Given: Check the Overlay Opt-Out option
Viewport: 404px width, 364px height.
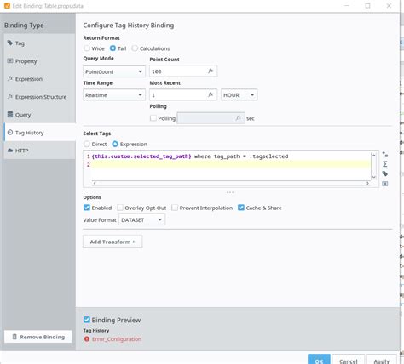Looking at the screenshot, I should pos(120,208).
